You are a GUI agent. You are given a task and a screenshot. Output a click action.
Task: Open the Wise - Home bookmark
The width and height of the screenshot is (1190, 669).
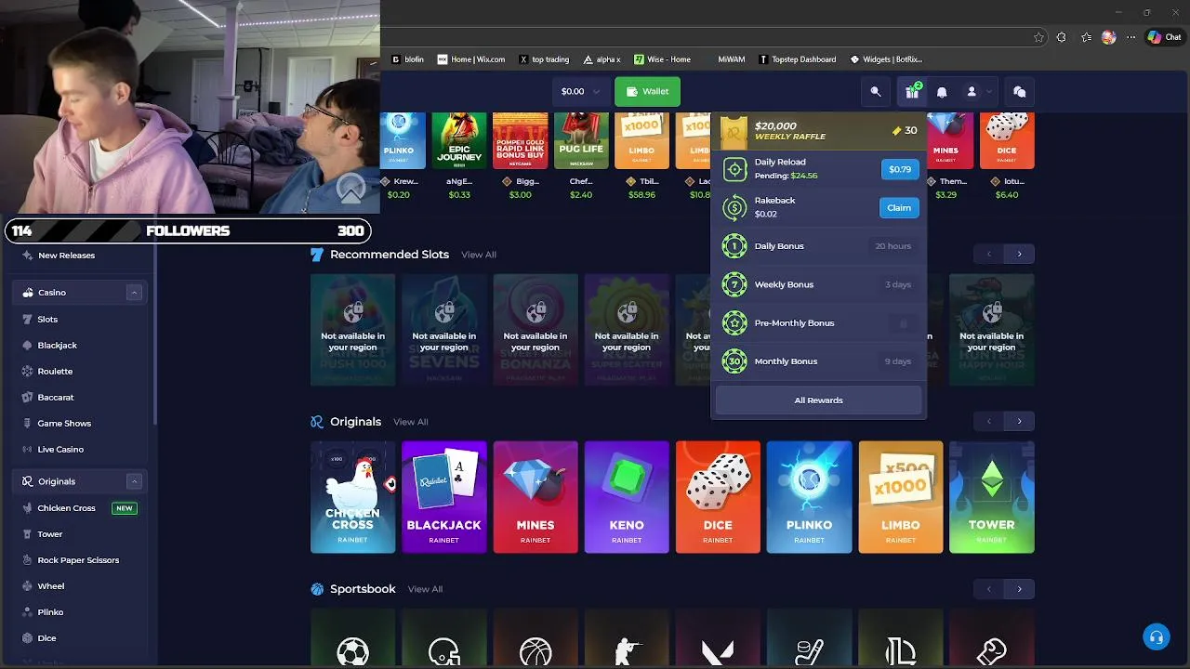coord(662,59)
